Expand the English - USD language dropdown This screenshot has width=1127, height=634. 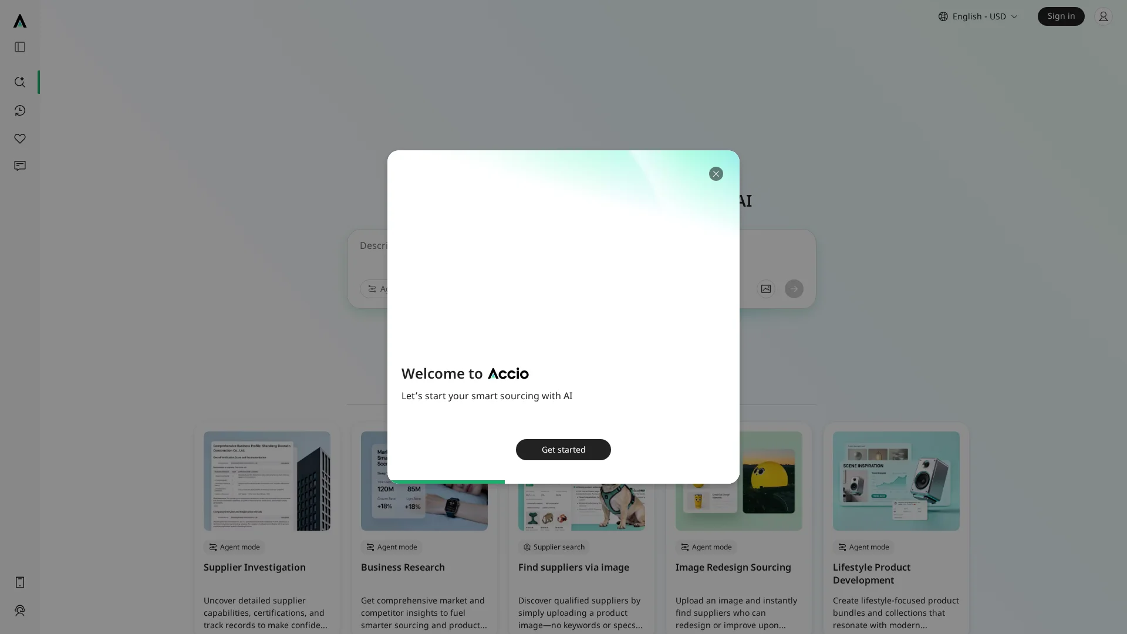coord(978,16)
